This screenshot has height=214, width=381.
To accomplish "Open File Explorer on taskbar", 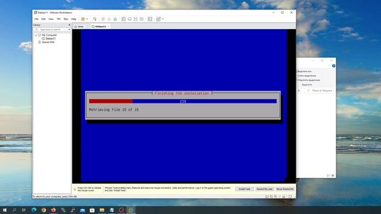I will (x=102, y=210).
